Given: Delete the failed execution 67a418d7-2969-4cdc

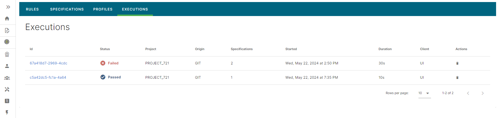Looking at the screenshot, I should [x=457, y=63].
